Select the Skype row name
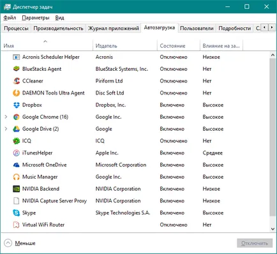Screen dimensions: 277x254 point(29,213)
